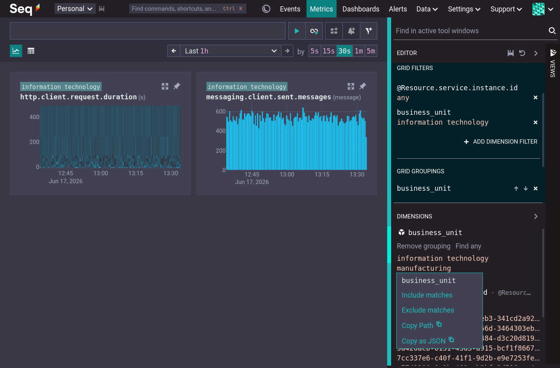The height and width of the screenshot is (368, 560).
Task: Collapse the EDITOR section chevron
Action: (536, 53)
